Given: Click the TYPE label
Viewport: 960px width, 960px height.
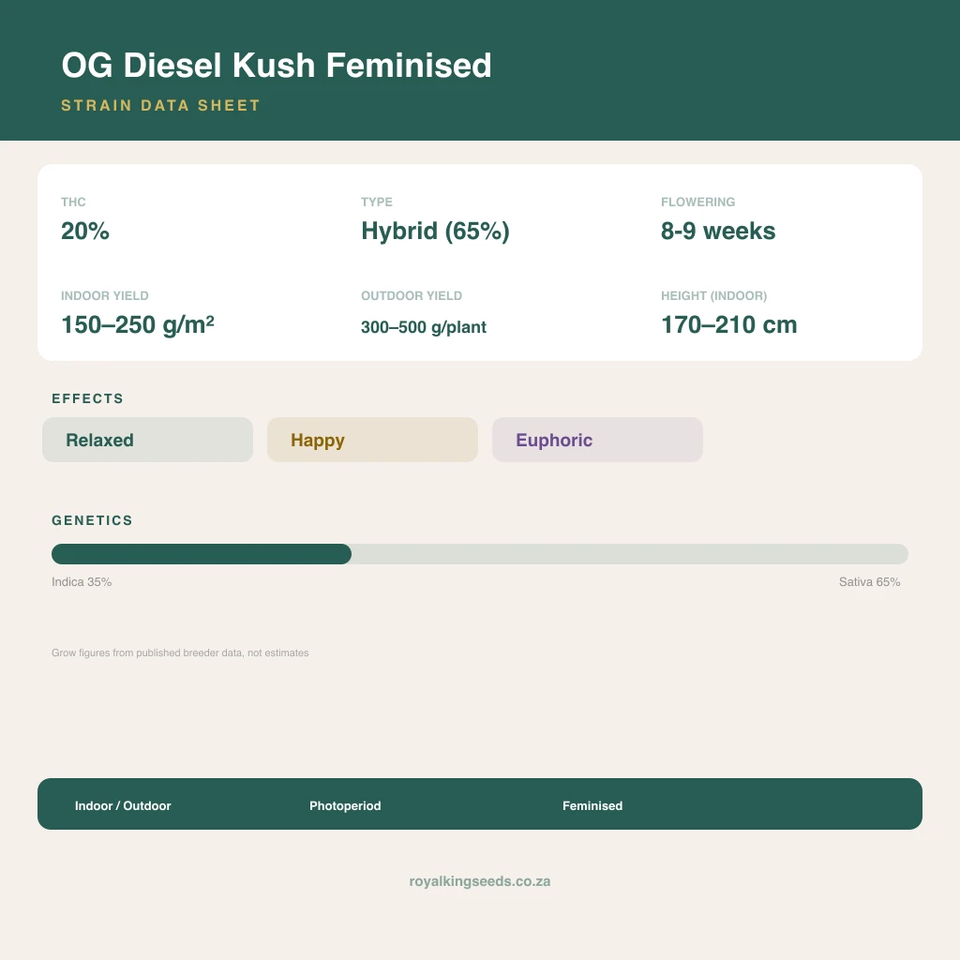Looking at the screenshot, I should tap(377, 202).
